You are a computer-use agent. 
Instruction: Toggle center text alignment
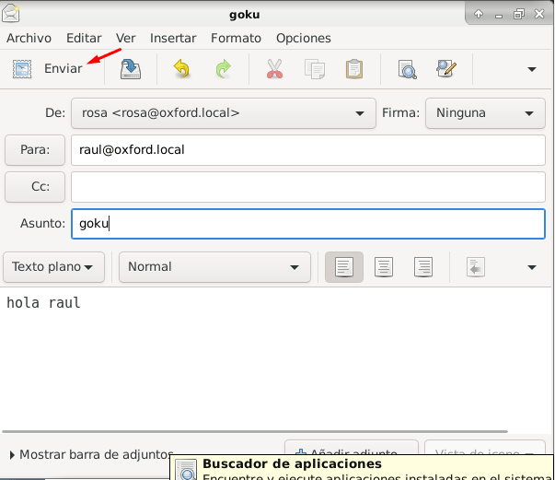tap(384, 267)
